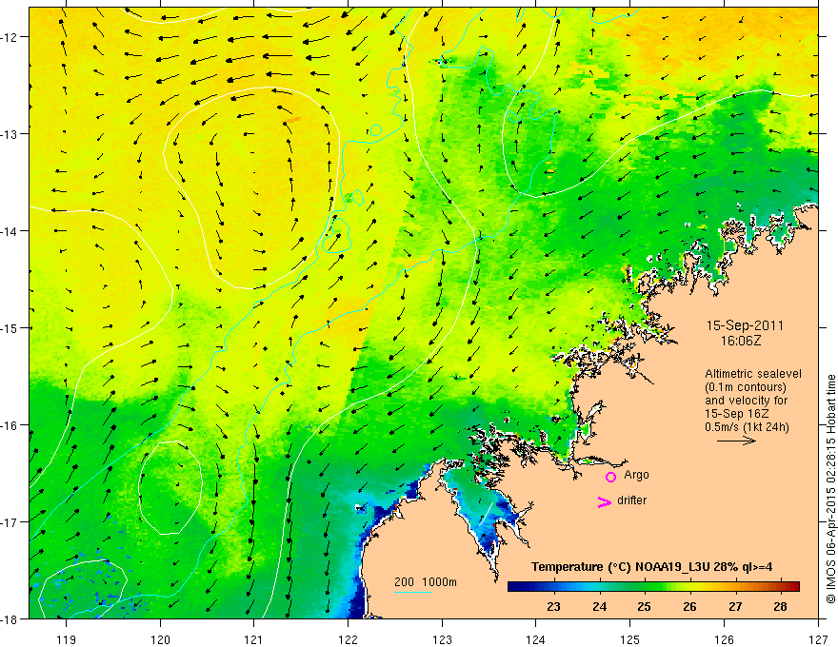Click the latitude axis label '-15'

(10, 327)
